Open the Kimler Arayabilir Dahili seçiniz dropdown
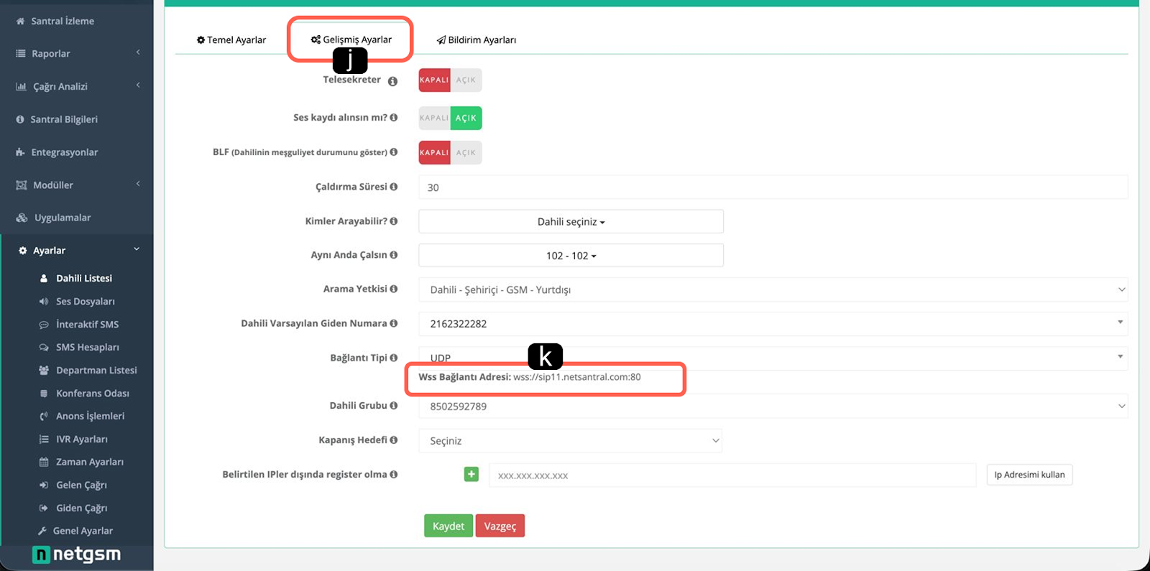This screenshot has height=571, width=1150. coord(571,222)
